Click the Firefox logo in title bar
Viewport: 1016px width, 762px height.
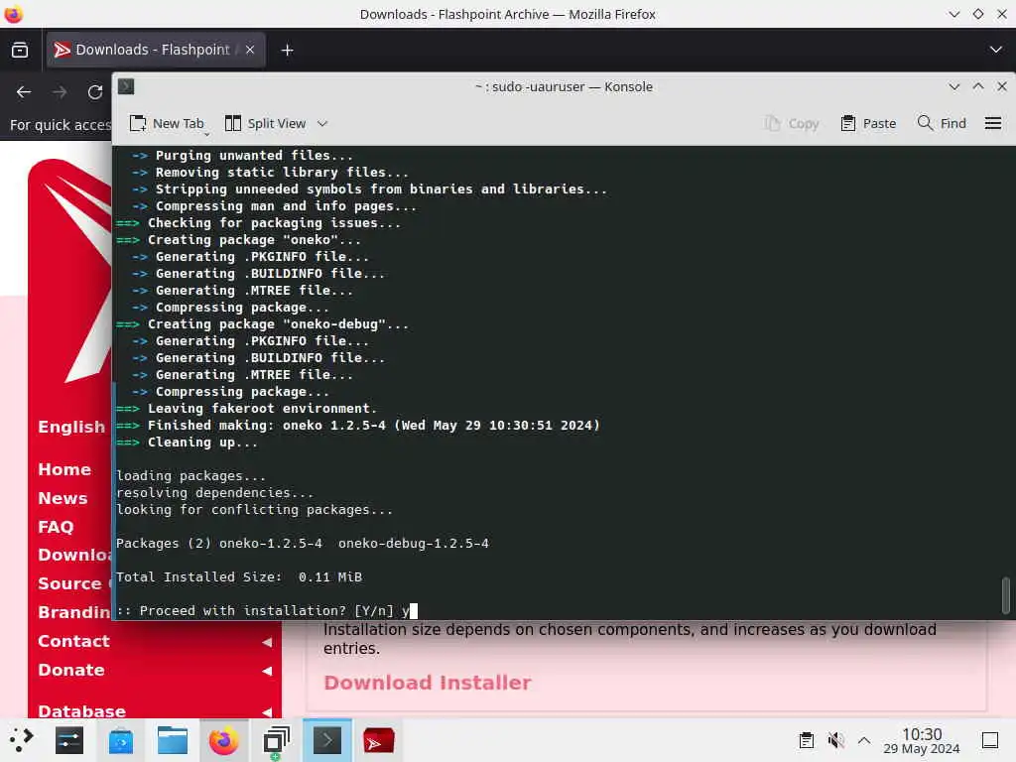click(x=14, y=14)
